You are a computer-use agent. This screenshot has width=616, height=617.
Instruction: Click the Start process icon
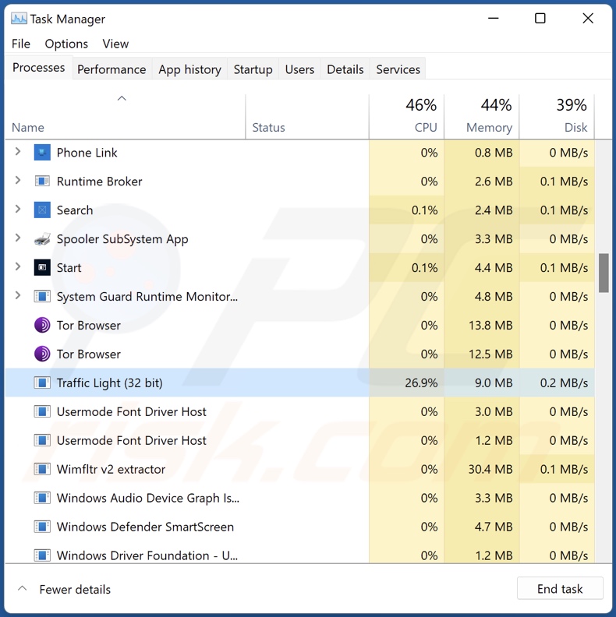tap(42, 268)
